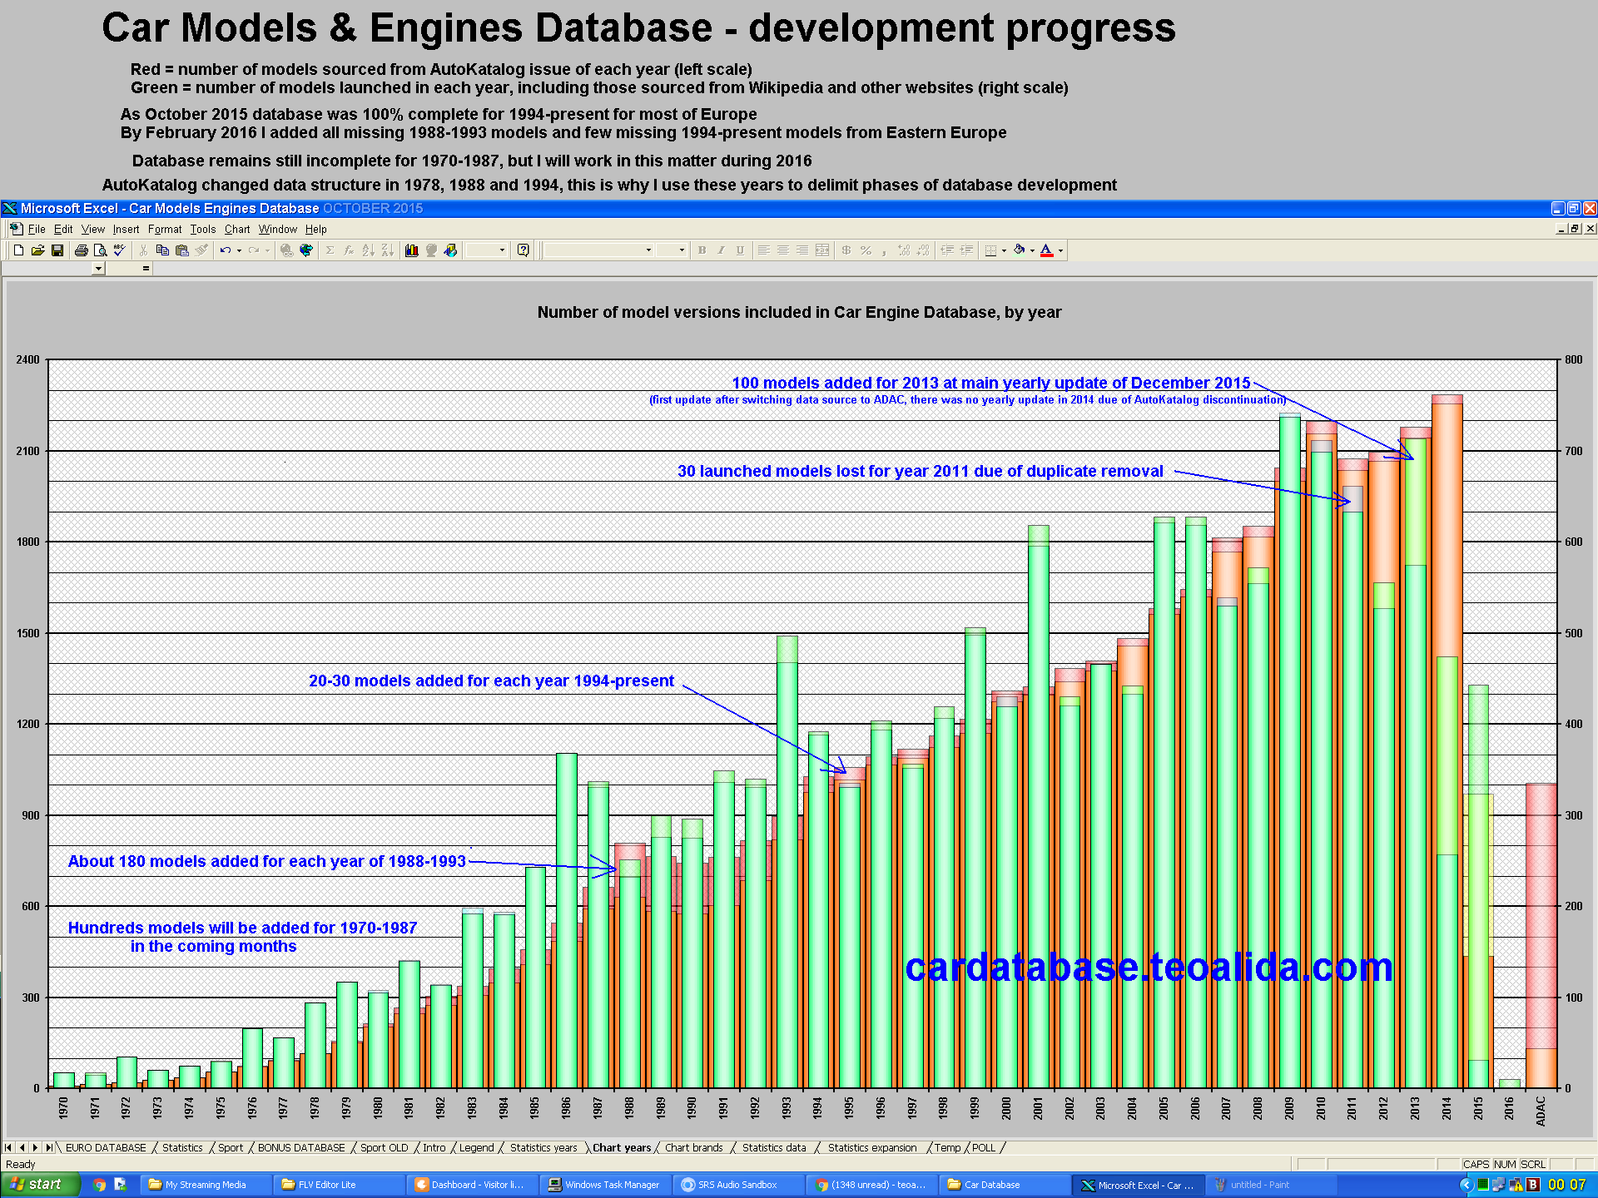Screen dimensions: 1598x1198
Task: Expand the zoom percentage dropdown
Action: click(502, 250)
